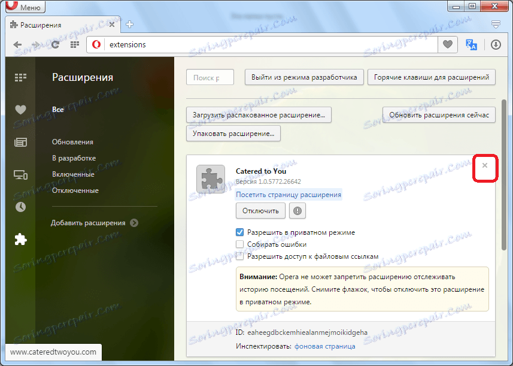Click Загрузить распакованное расширение button

coord(259,115)
